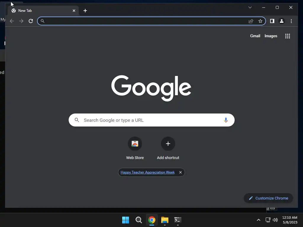Open the Windows Start menu
The image size is (303, 227).
125,220
